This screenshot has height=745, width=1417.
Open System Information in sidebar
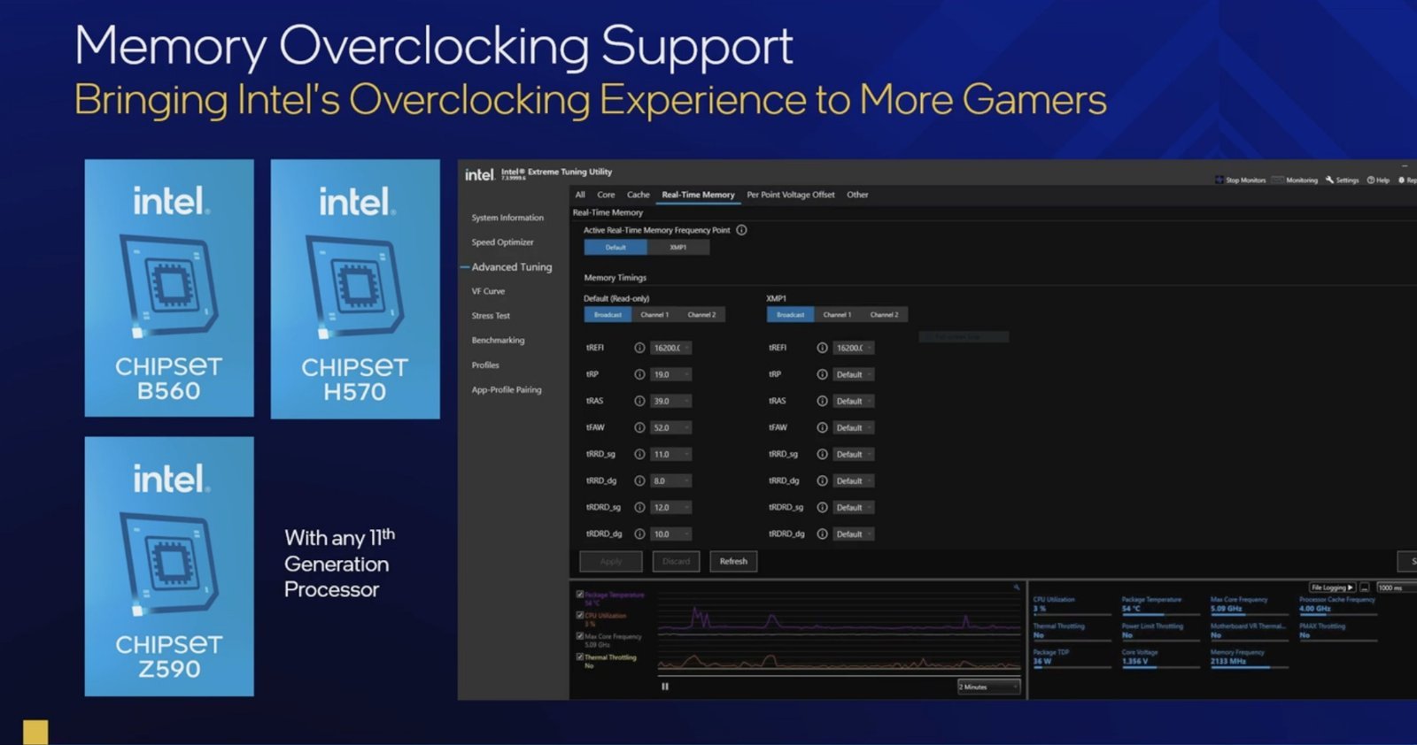pos(507,218)
